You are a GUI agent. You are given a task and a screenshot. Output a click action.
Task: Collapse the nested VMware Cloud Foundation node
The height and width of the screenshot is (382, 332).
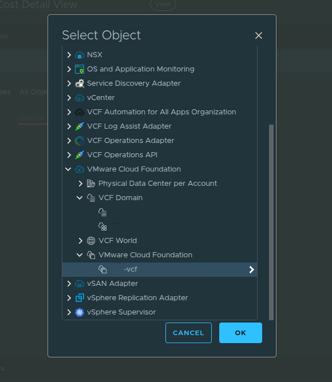pos(80,255)
